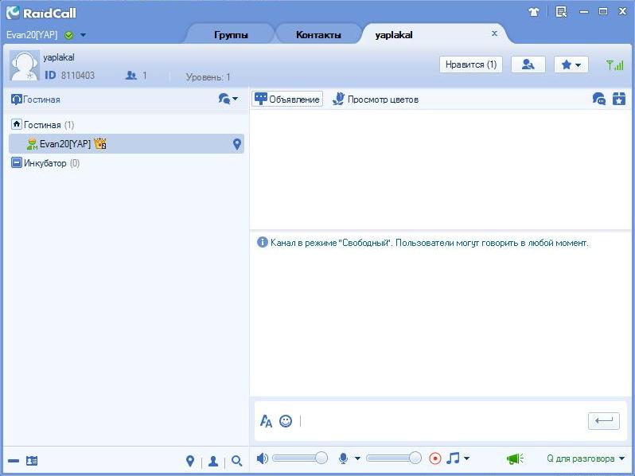
Task: Click the search magnifier icon in bottom bar
Action: click(236, 461)
